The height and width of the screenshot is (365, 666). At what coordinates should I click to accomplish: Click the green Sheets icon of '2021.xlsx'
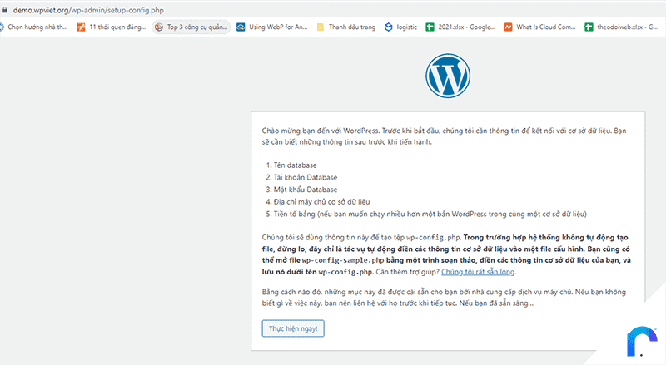(x=430, y=27)
